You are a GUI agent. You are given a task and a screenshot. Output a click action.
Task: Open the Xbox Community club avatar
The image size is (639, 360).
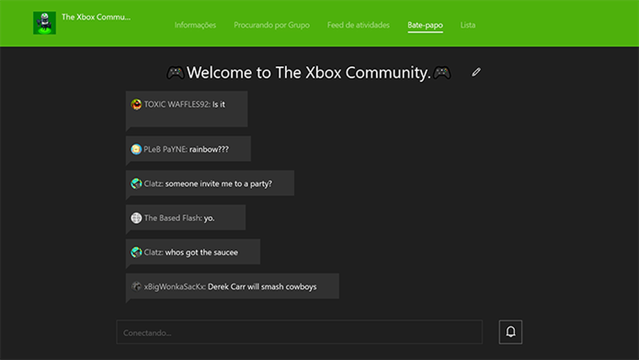click(x=44, y=23)
